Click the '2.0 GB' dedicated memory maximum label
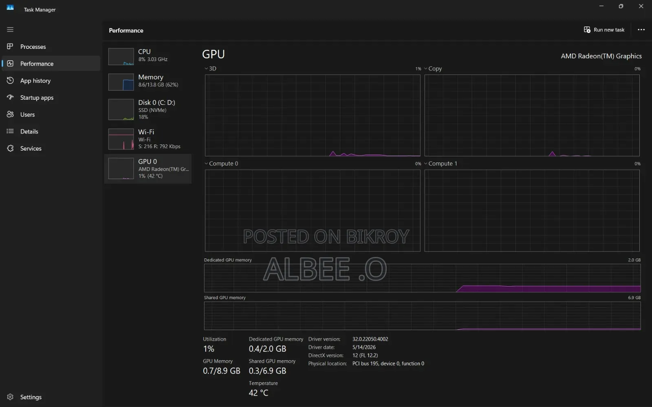 (634, 260)
